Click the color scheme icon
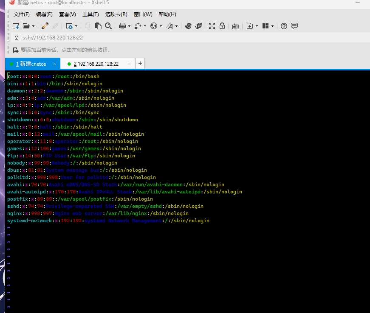This screenshot has width=370, height=313. tap(138, 26)
